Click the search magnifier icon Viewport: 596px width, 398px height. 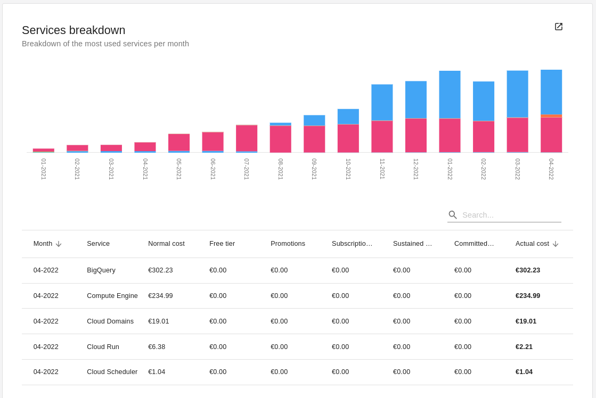point(452,214)
